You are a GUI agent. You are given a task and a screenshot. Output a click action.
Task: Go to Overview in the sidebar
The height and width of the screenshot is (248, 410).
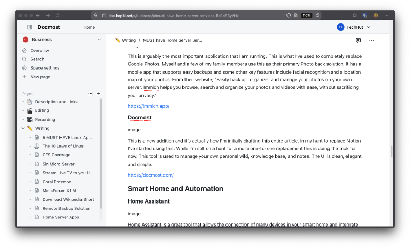coord(39,51)
